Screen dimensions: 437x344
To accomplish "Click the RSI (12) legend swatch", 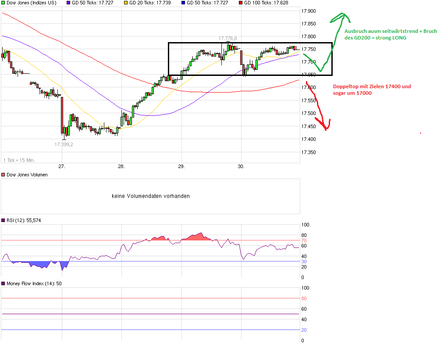I will tap(3, 220).
